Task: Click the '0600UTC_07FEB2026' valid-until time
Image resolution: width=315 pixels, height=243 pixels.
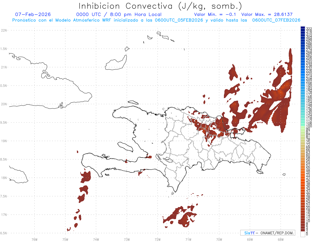Action: [276, 20]
